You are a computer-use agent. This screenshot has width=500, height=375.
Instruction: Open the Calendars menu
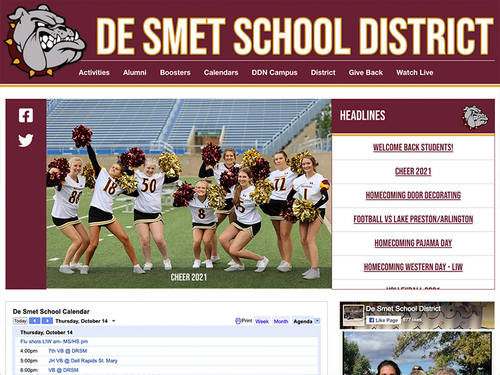pos(221,72)
